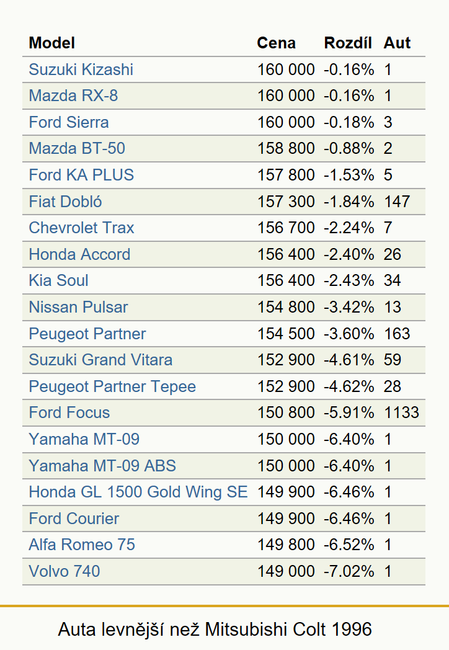
Task: Select the Ford KA PLUS link
Action: pos(81,175)
